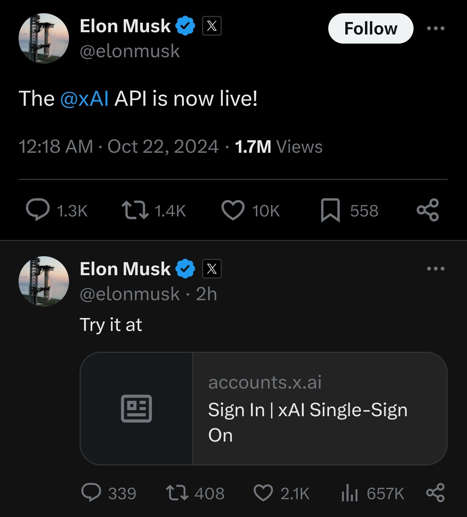The width and height of the screenshot is (467, 517).
Task: Repost the reply tweet with 408 reposts
Action: (x=177, y=493)
